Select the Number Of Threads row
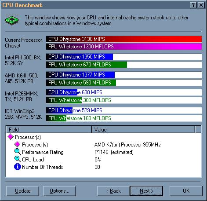This screenshot has width=207, height=201. point(103,167)
